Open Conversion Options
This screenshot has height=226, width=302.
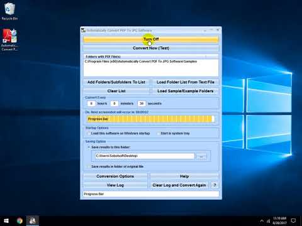115,176
